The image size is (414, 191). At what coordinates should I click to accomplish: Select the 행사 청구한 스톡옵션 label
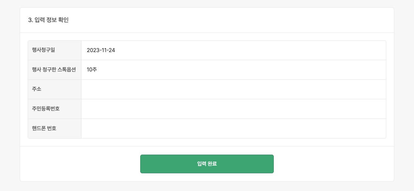[54, 69]
